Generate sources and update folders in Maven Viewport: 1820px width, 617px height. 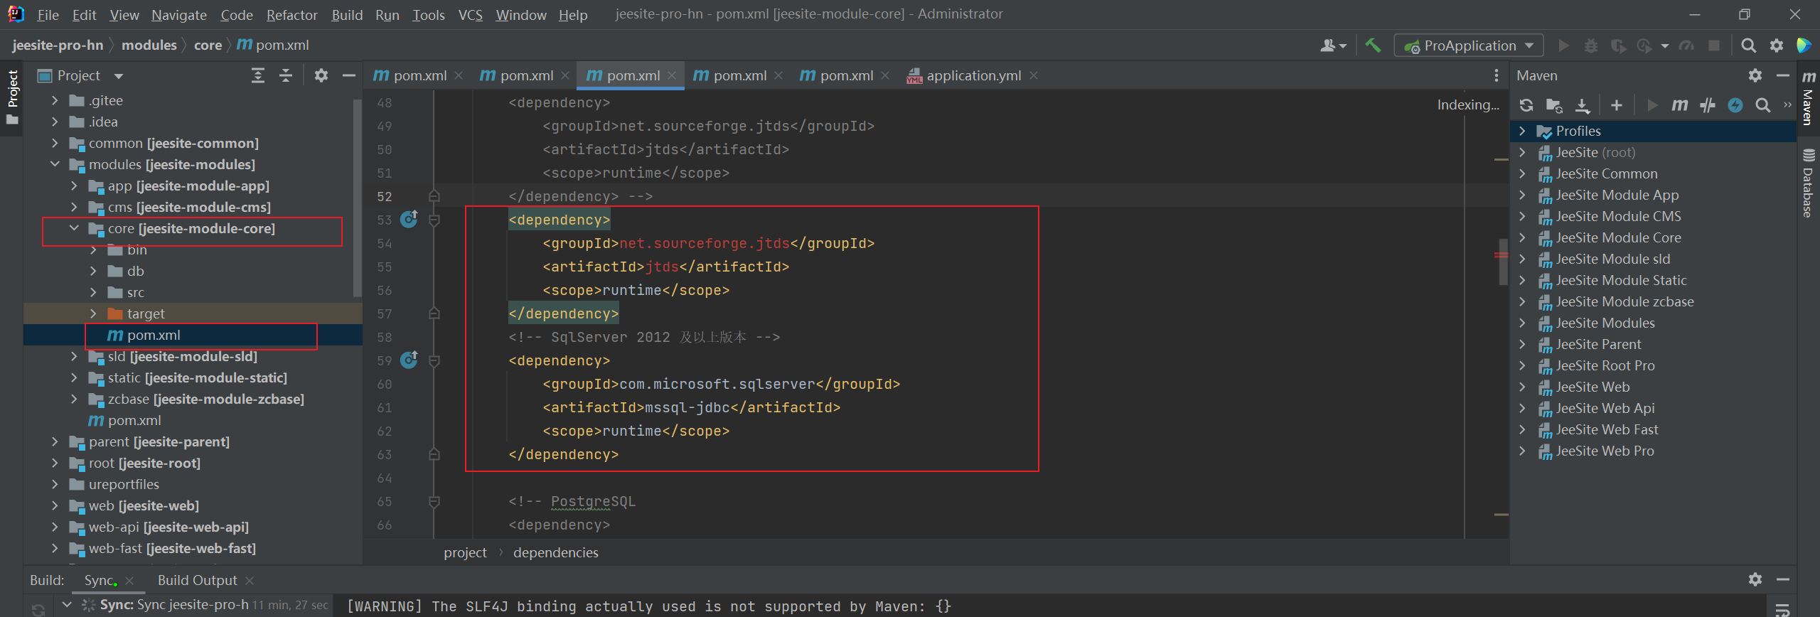1554,105
